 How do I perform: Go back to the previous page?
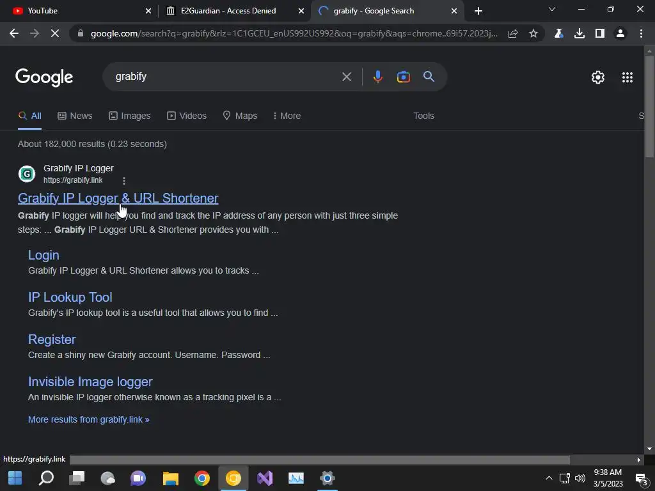[14, 33]
